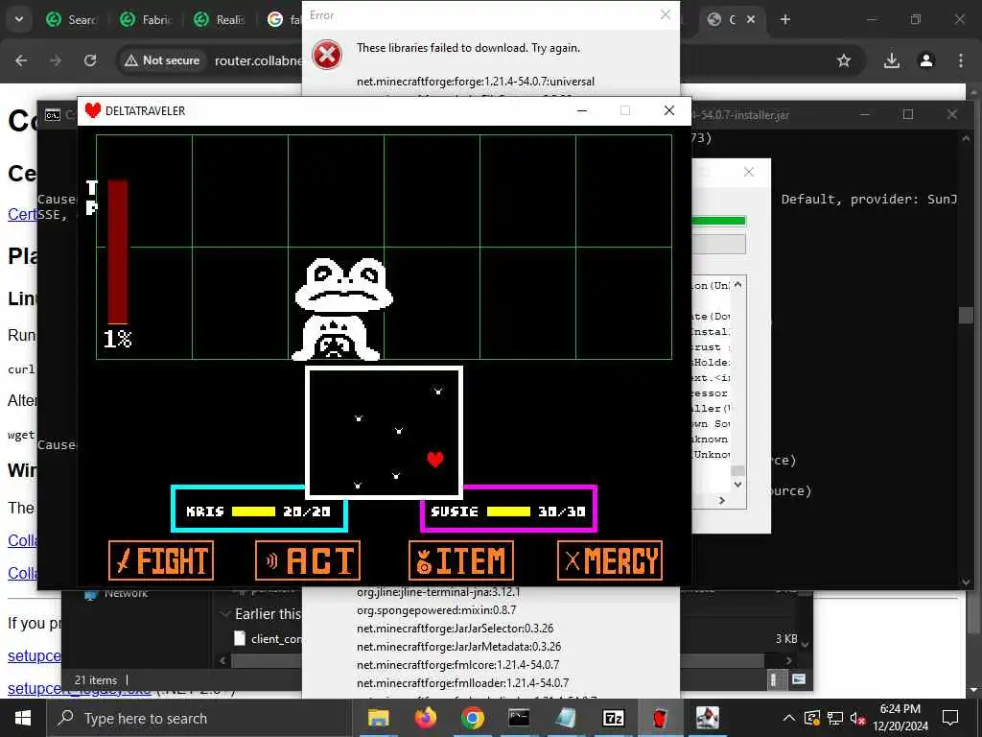The image size is (982, 737).
Task: Switch Explorer to large icons view
Action: [799, 679]
